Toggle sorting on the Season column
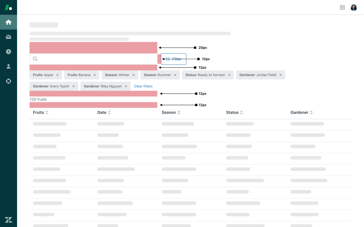 (x=178, y=112)
